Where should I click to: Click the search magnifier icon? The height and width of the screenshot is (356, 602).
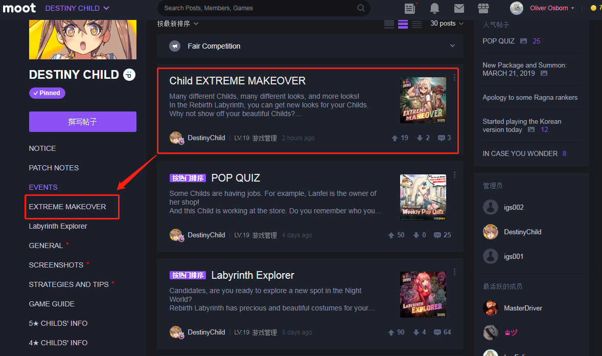point(361,8)
